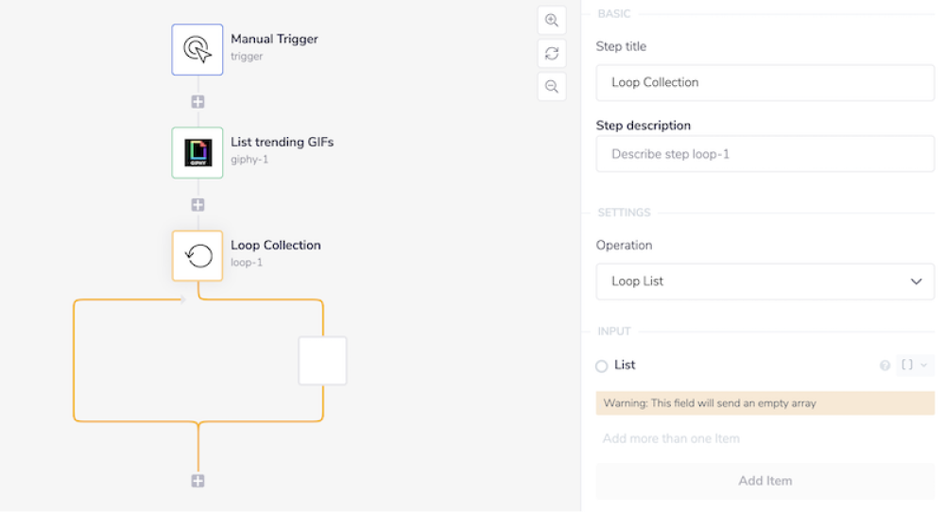Click the Add Item button

(765, 481)
